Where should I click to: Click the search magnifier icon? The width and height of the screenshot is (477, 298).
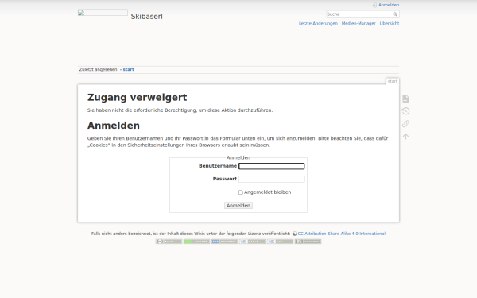click(395, 14)
